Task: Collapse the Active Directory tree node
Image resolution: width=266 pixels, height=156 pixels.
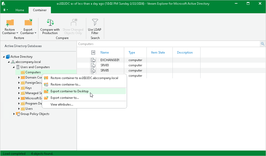Action: [x=4, y=57]
